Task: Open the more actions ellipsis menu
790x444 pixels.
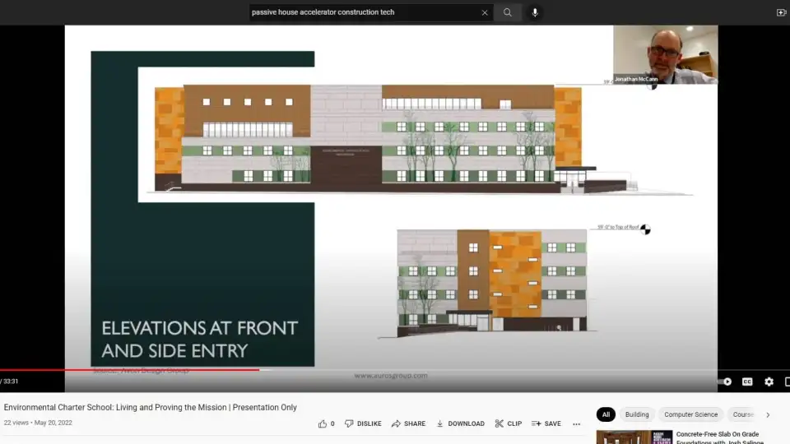Action: point(576,424)
